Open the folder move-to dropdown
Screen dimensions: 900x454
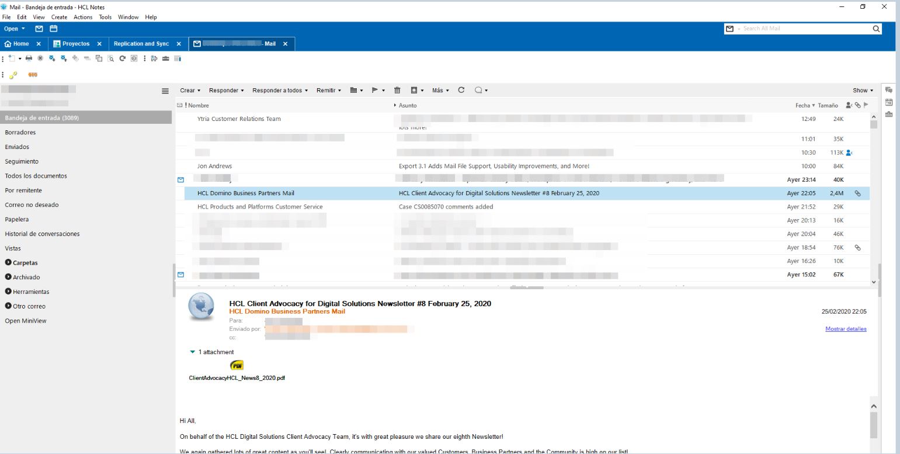[356, 90]
